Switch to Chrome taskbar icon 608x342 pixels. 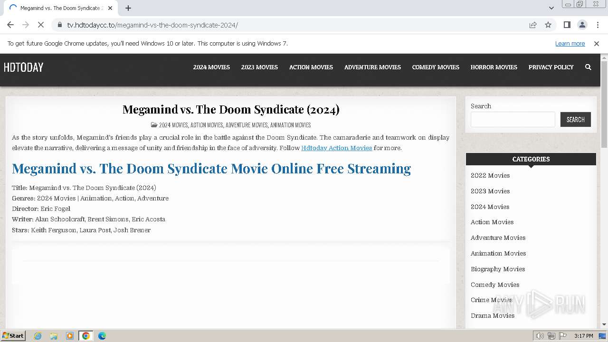86,336
